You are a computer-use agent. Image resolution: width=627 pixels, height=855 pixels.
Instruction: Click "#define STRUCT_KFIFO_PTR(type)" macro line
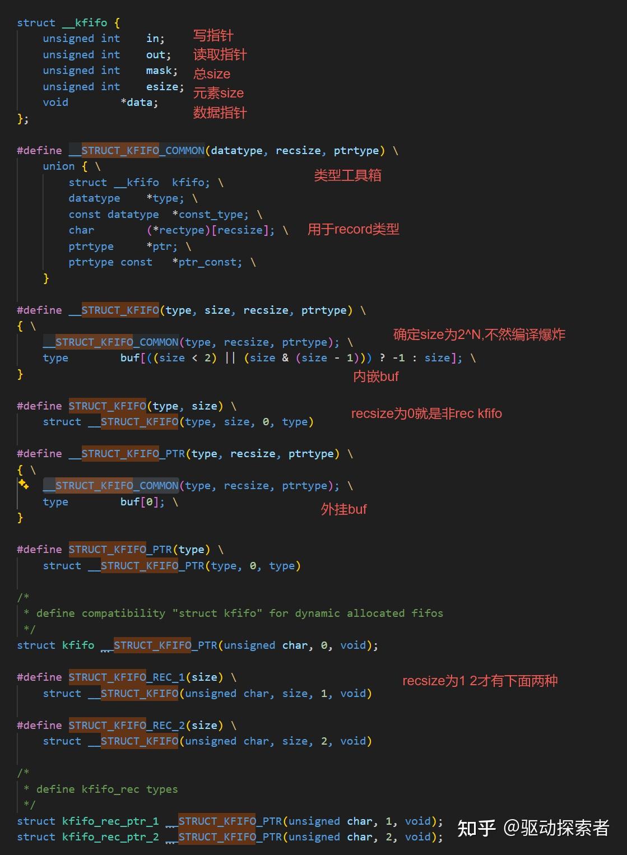[120, 550]
